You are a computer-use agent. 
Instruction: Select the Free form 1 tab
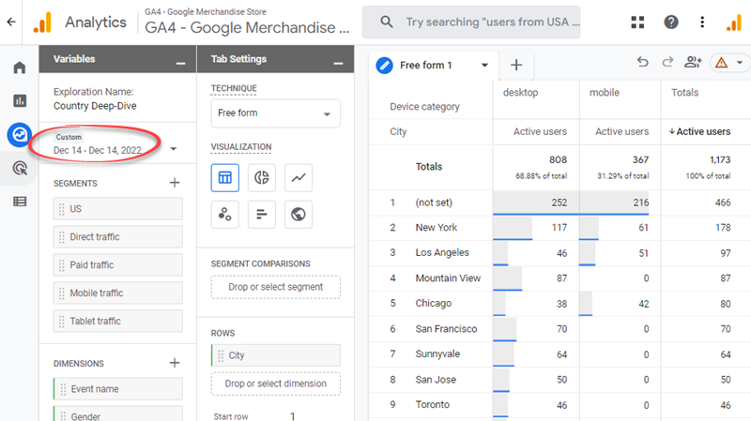[x=426, y=65]
